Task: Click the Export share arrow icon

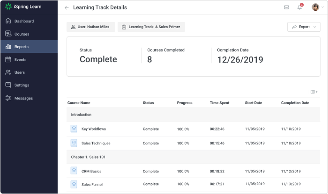Action: pos(295,27)
